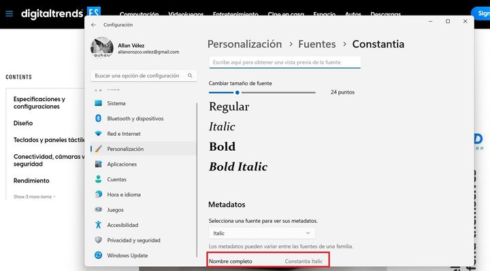Open Cine en casa in website nav
The height and width of the screenshot is (271, 490).
click(x=286, y=14)
